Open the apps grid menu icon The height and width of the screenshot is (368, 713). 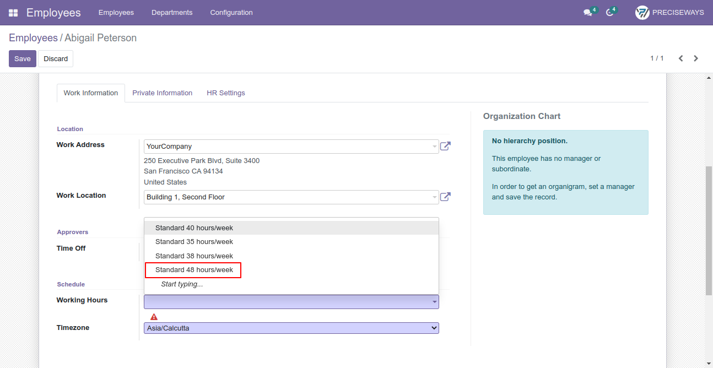click(x=13, y=13)
